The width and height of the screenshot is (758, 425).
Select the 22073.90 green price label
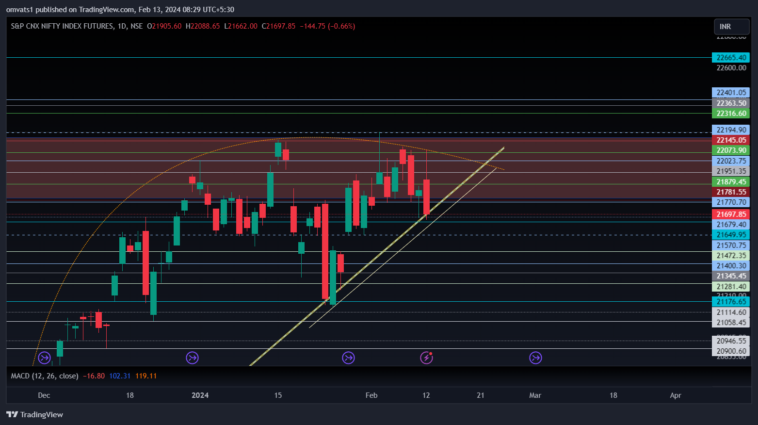pos(730,150)
